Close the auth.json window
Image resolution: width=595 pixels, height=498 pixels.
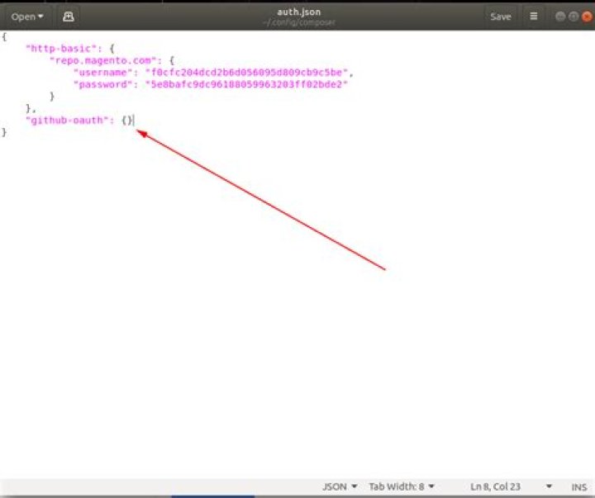[x=587, y=17]
